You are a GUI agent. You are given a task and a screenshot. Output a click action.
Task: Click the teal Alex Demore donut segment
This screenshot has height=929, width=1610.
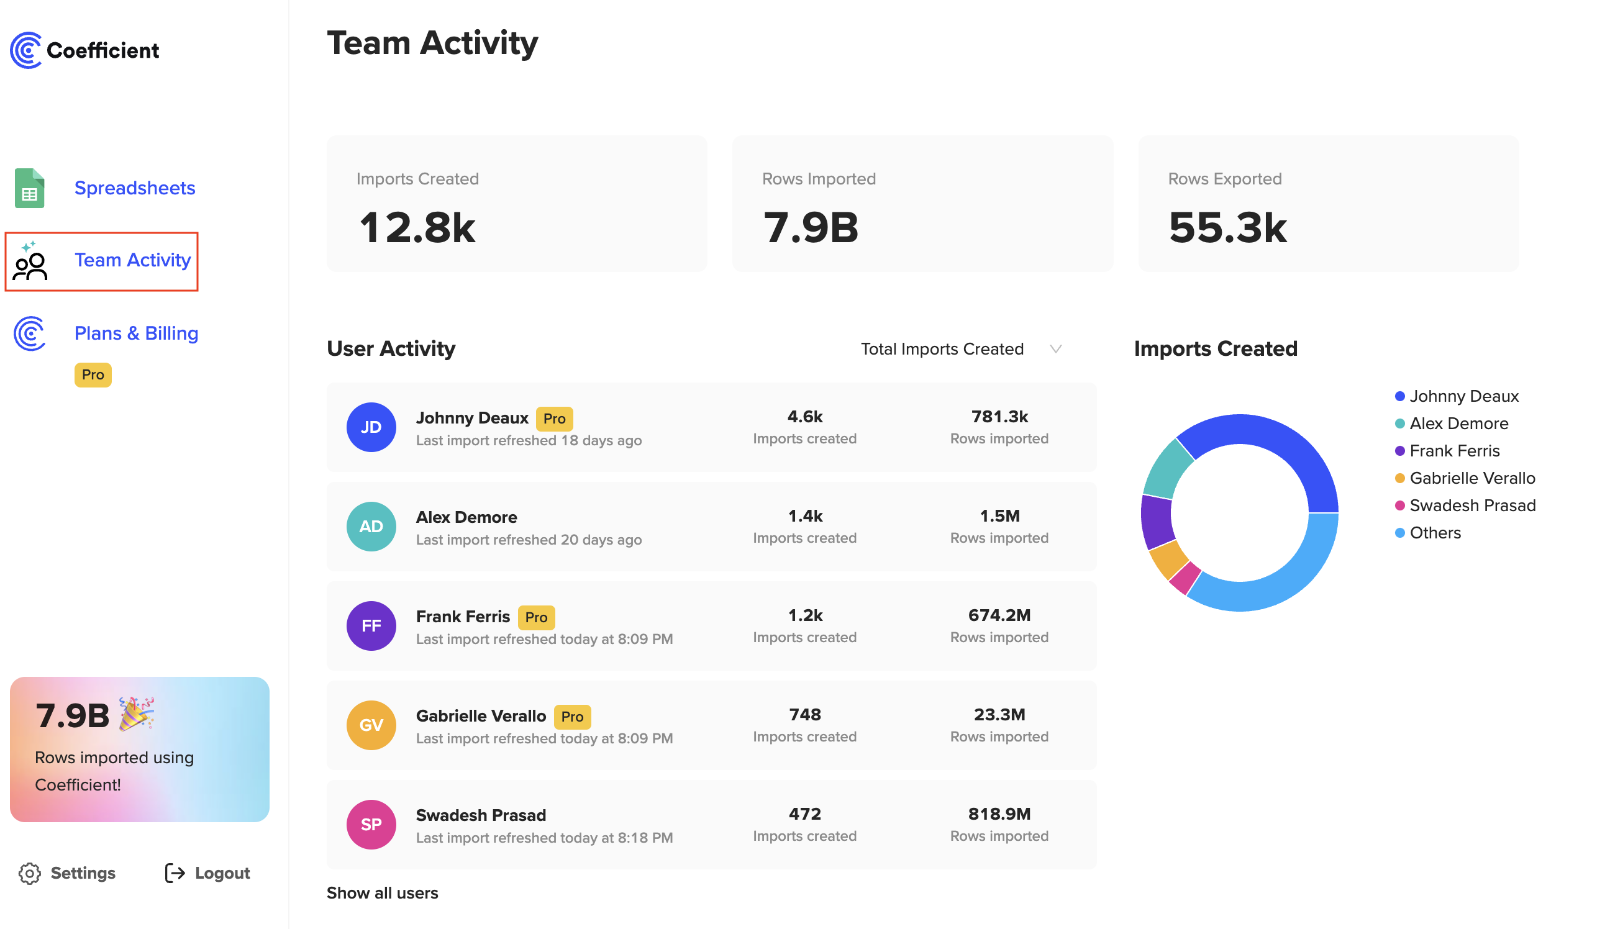1167,471
